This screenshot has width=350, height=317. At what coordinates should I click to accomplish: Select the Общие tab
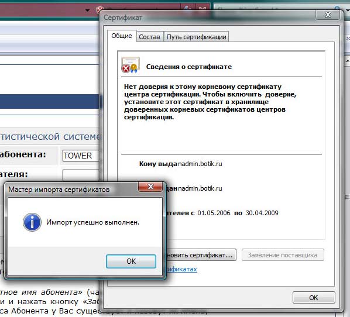tap(122, 36)
